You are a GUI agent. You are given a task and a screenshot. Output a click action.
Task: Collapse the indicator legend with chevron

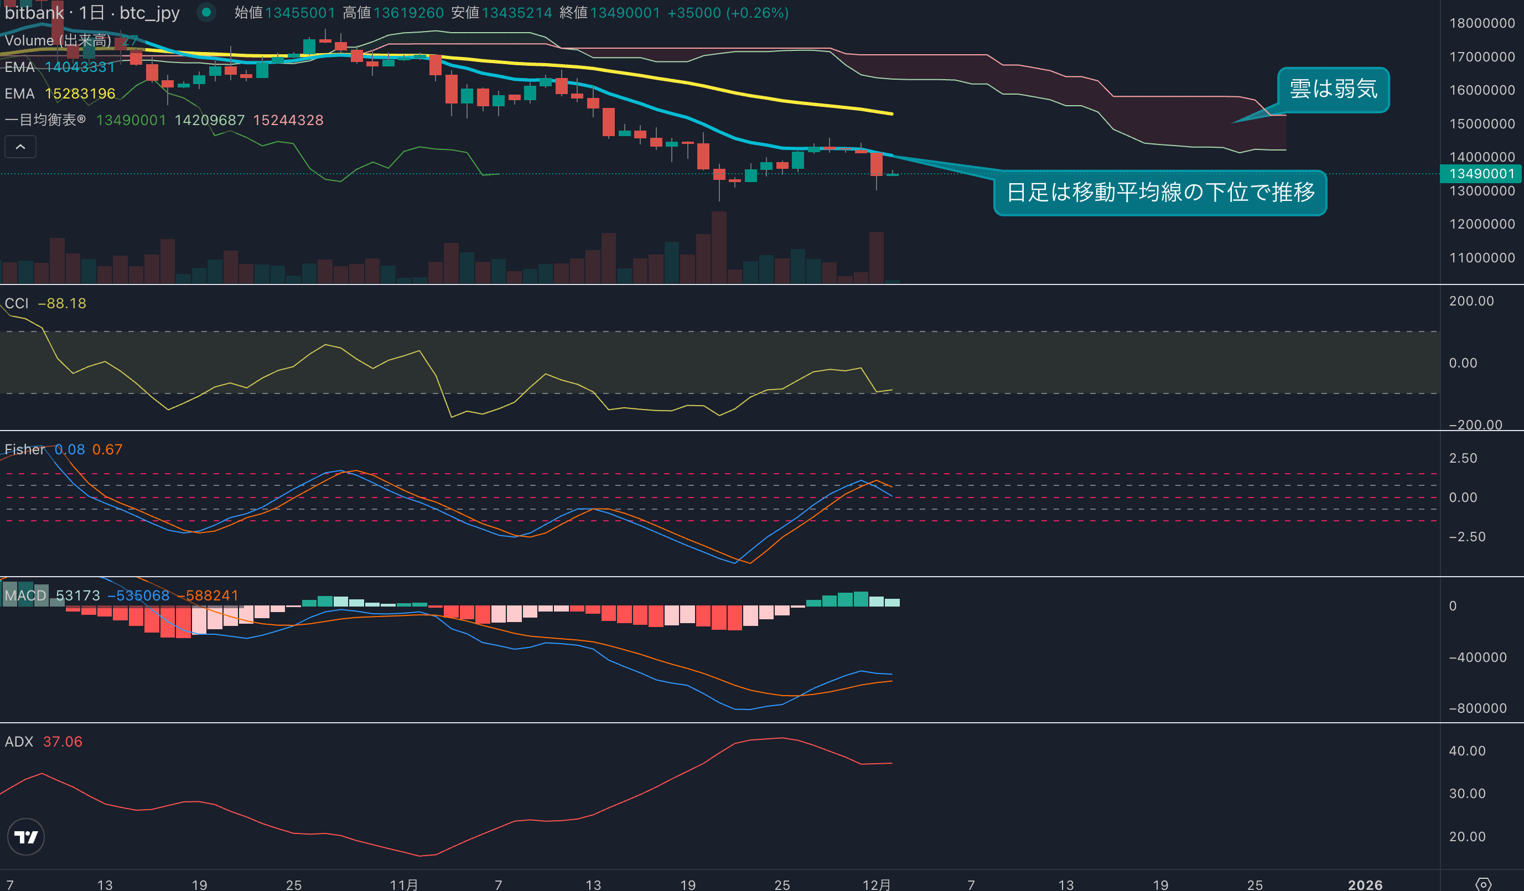pyautogui.click(x=20, y=147)
